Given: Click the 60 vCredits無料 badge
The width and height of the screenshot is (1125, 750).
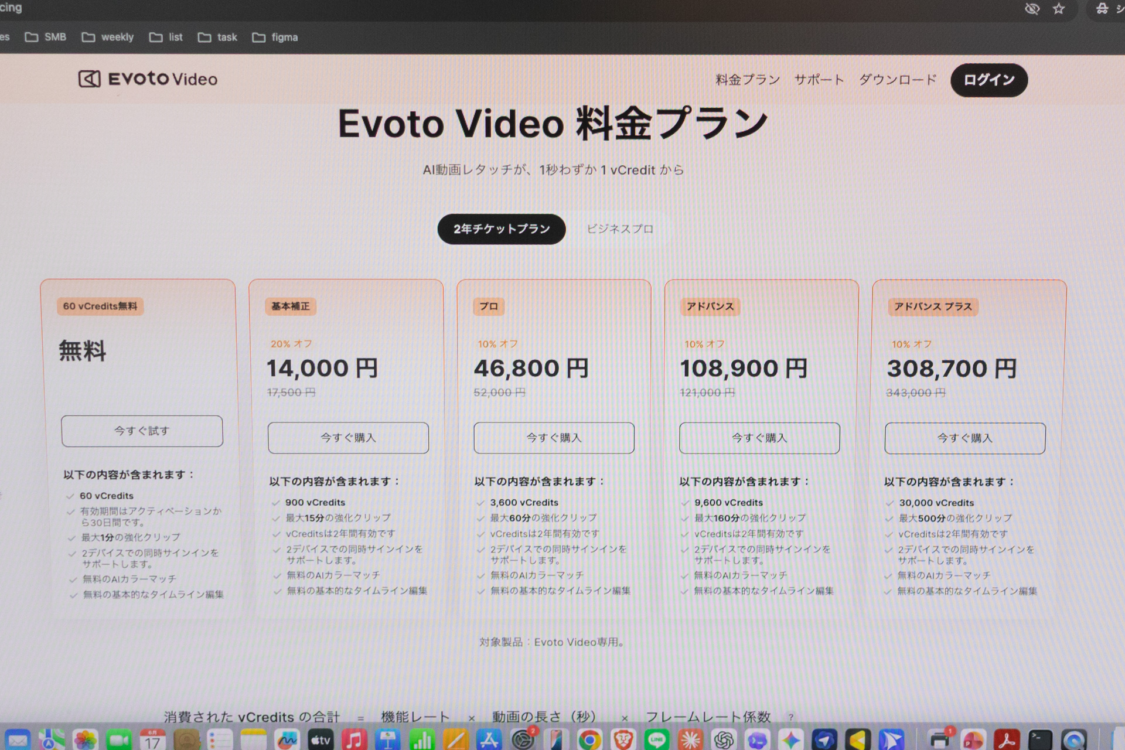Looking at the screenshot, I should tap(100, 306).
